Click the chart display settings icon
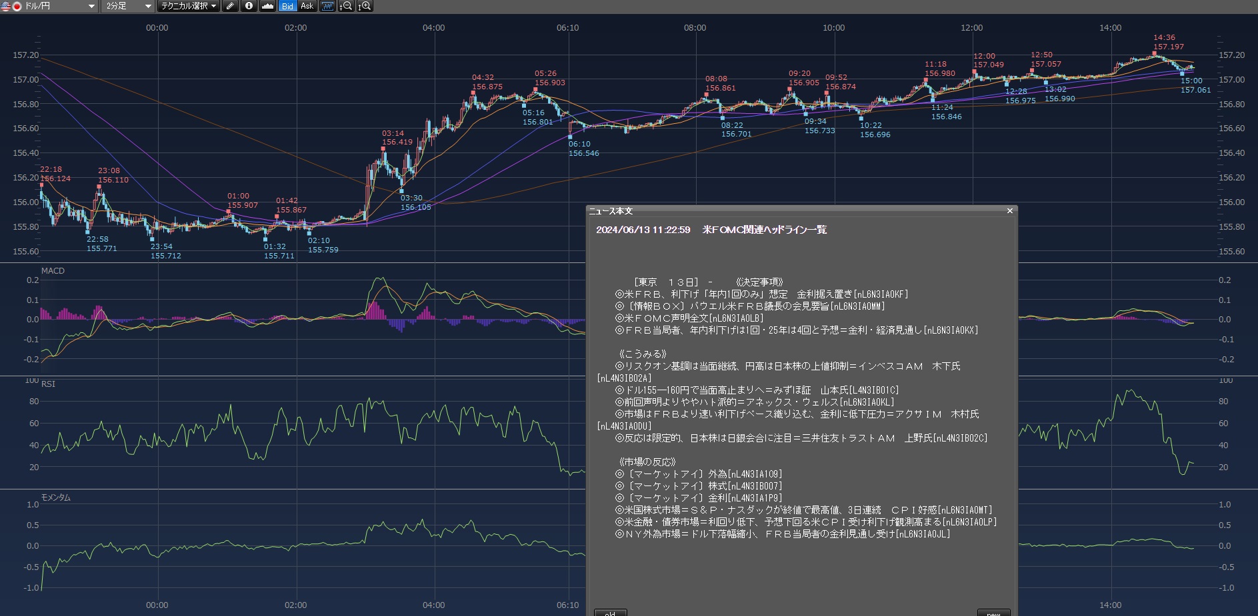This screenshot has width=1258, height=616. pyautogui.click(x=327, y=6)
